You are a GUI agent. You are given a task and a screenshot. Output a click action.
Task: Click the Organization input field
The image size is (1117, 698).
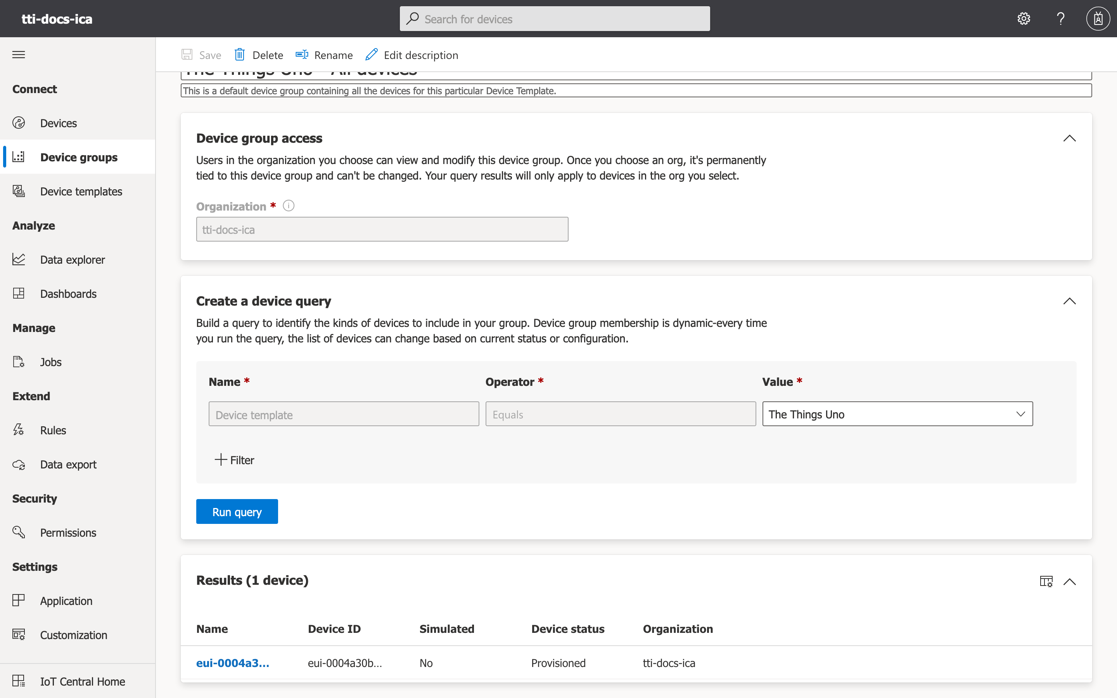coord(382,229)
